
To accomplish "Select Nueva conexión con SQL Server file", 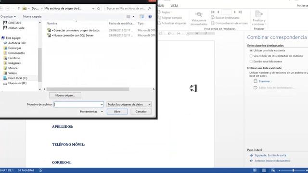I will (73, 35).
